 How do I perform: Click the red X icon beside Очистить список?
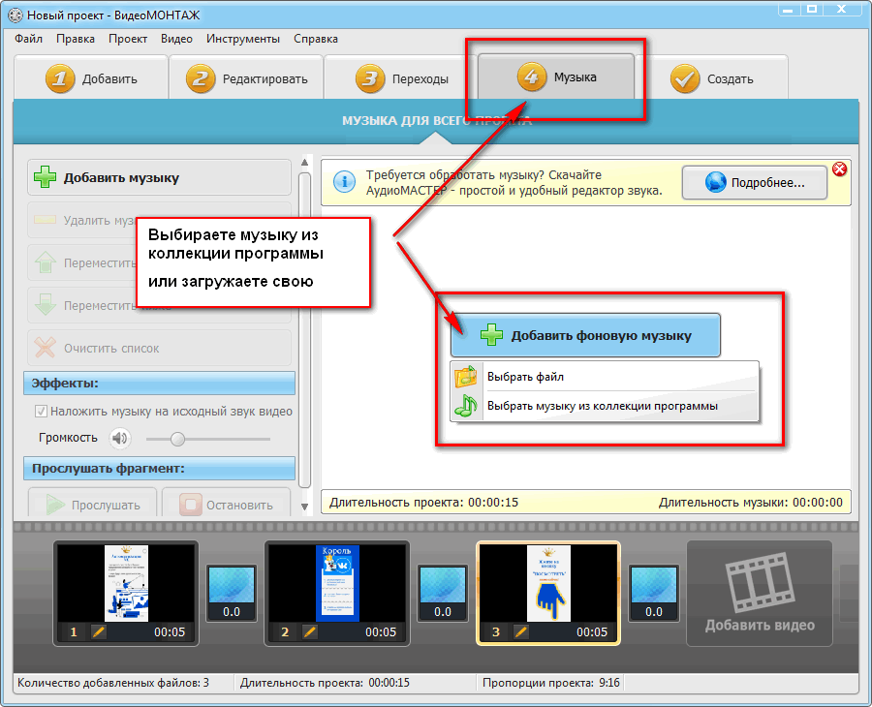point(45,348)
